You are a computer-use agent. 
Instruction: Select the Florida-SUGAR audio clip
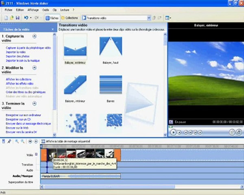(81, 176)
